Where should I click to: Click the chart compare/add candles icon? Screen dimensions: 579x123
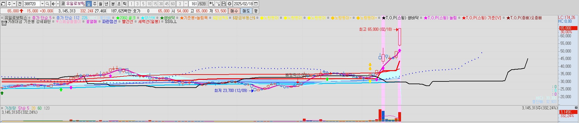point(212,4)
